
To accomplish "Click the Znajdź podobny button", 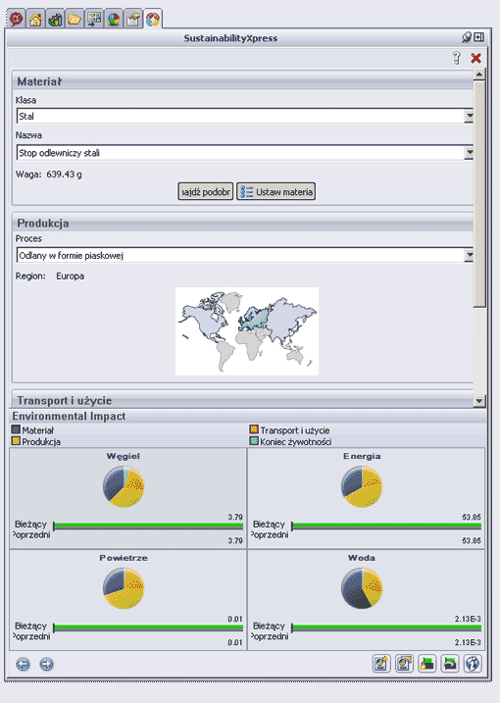I will point(205,192).
